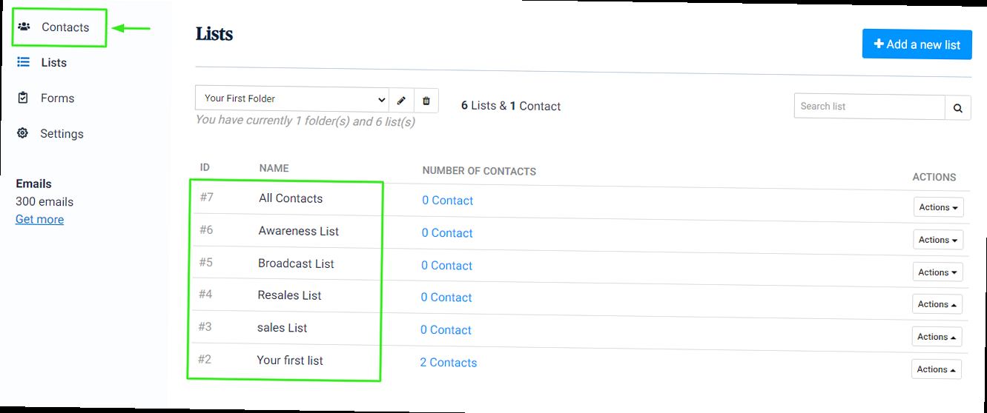The width and height of the screenshot is (987, 413).
Task: Click the trash delete folder icon
Action: [426, 100]
